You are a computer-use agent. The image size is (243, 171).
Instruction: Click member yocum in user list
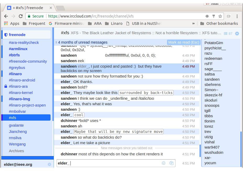click(x=210, y=163)
